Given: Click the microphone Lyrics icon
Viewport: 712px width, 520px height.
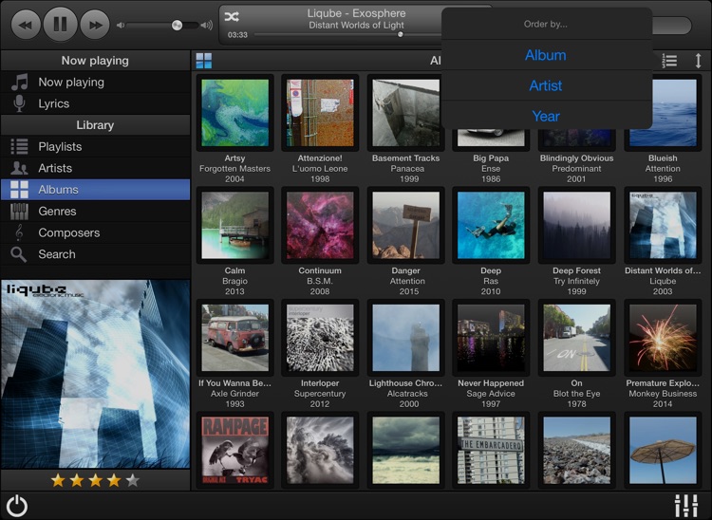Looking at the screenshot, I should [x=19, y=103].
